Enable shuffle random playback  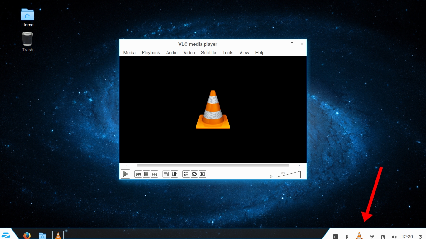pos(202,174)
